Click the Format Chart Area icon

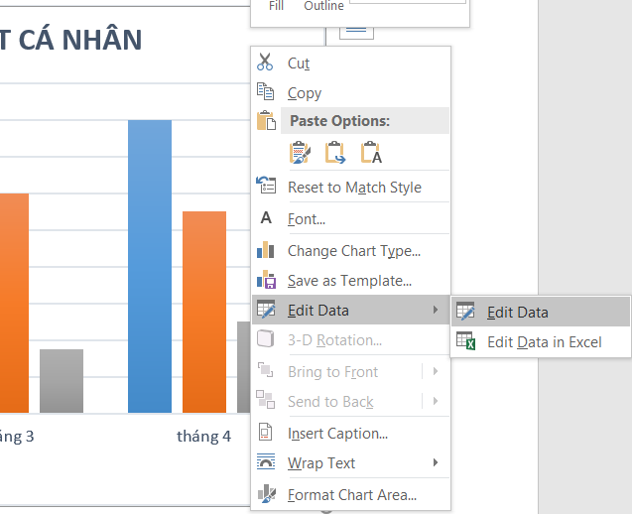pos(267,494)
